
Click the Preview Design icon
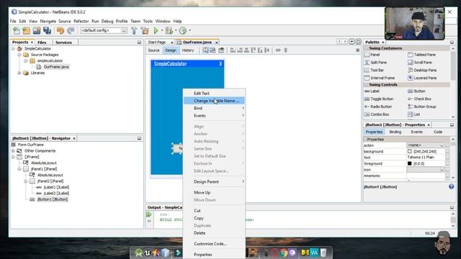coord(221,50)
